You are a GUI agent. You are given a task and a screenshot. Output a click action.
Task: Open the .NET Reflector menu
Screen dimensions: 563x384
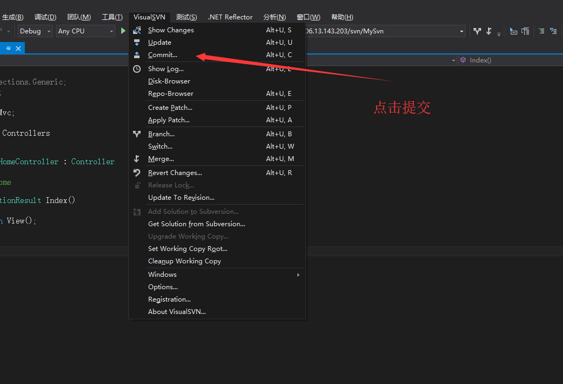[230, 17]
